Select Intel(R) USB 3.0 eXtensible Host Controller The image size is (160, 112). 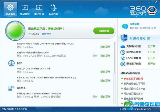[x=39, y=94]
